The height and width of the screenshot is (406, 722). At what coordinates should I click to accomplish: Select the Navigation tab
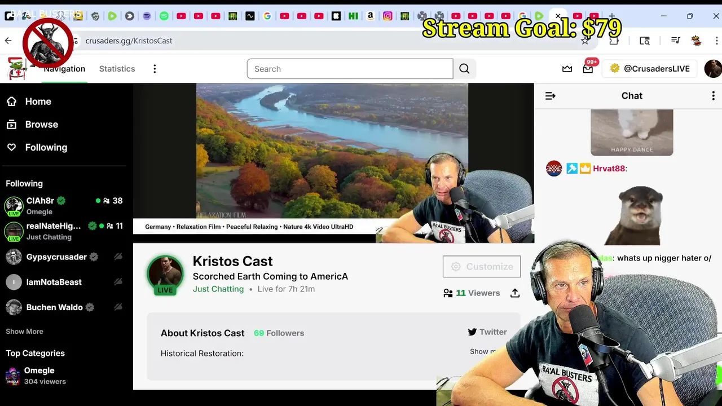tap(64, 69)
